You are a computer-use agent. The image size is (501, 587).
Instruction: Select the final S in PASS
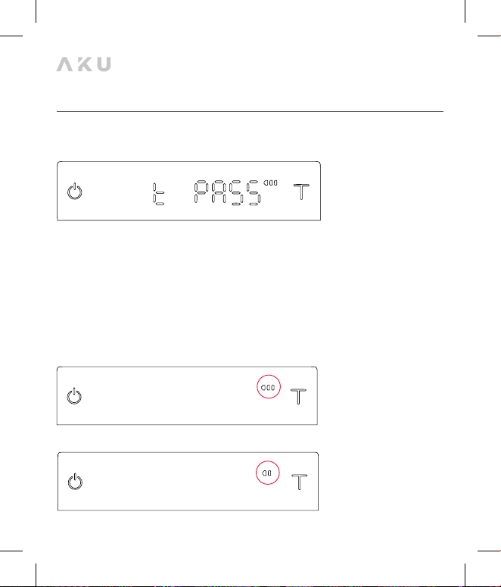254,192
